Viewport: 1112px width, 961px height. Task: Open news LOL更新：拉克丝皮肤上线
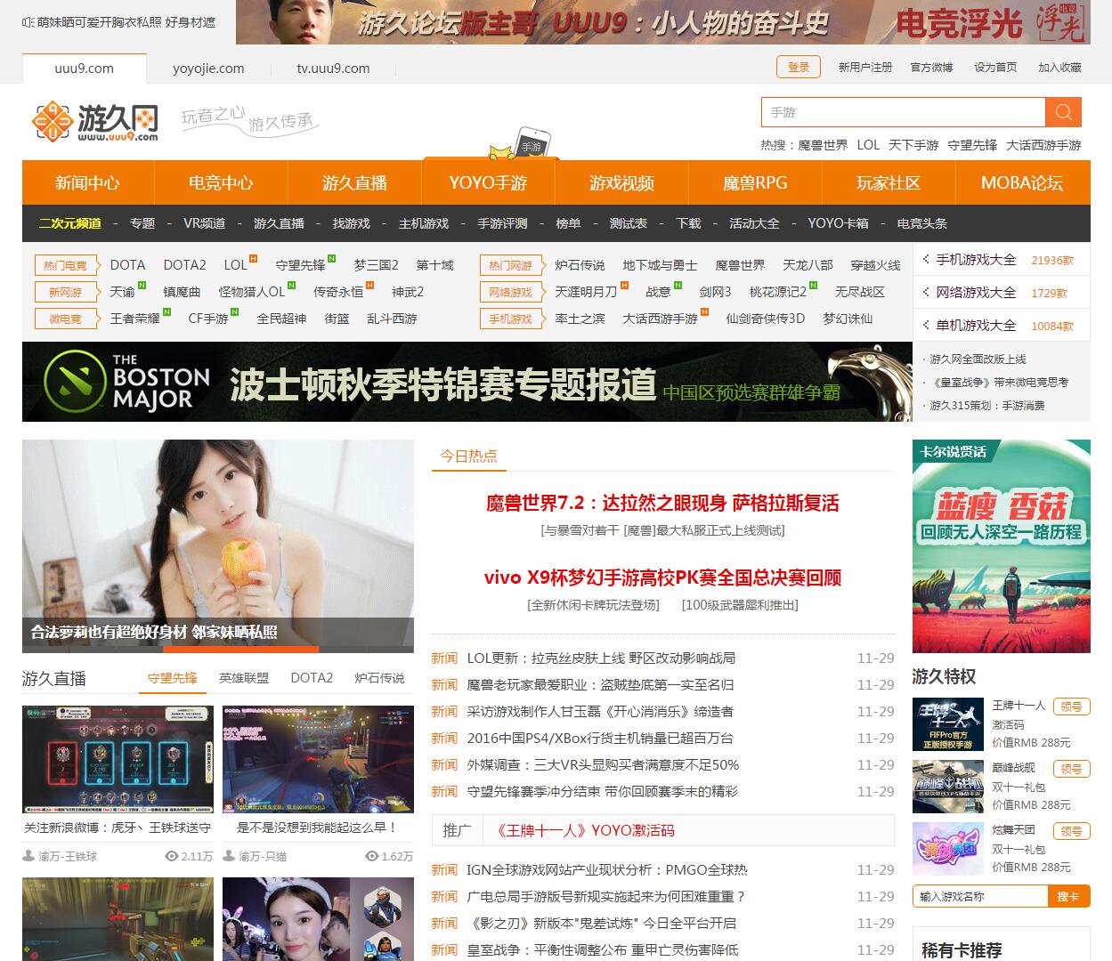(601, 658)
